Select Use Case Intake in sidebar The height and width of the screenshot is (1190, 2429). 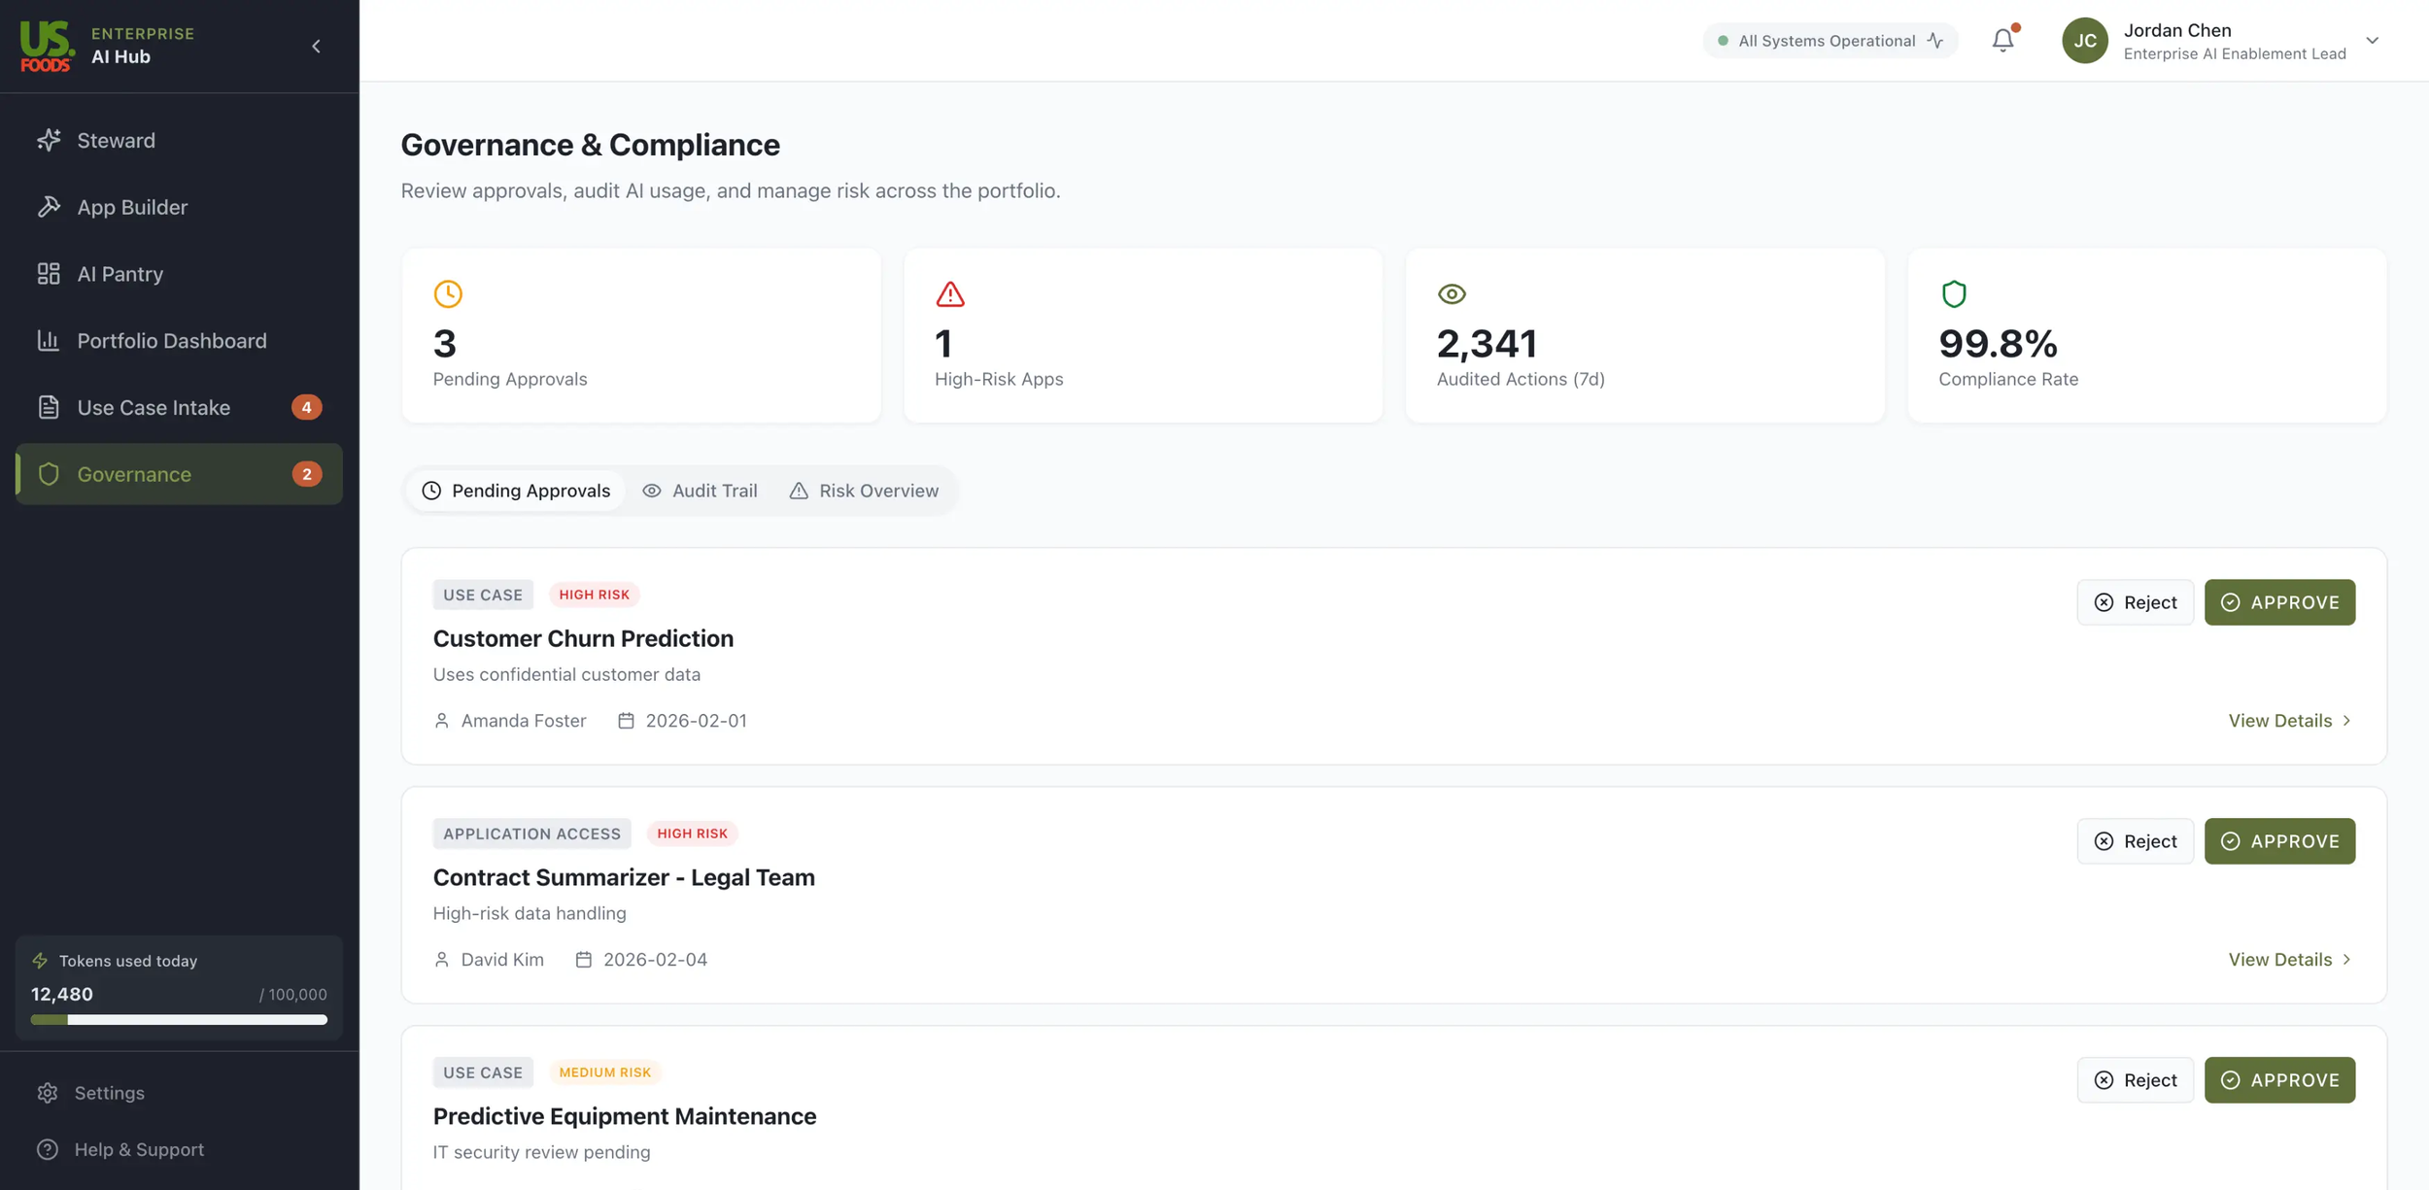[154, 407]
